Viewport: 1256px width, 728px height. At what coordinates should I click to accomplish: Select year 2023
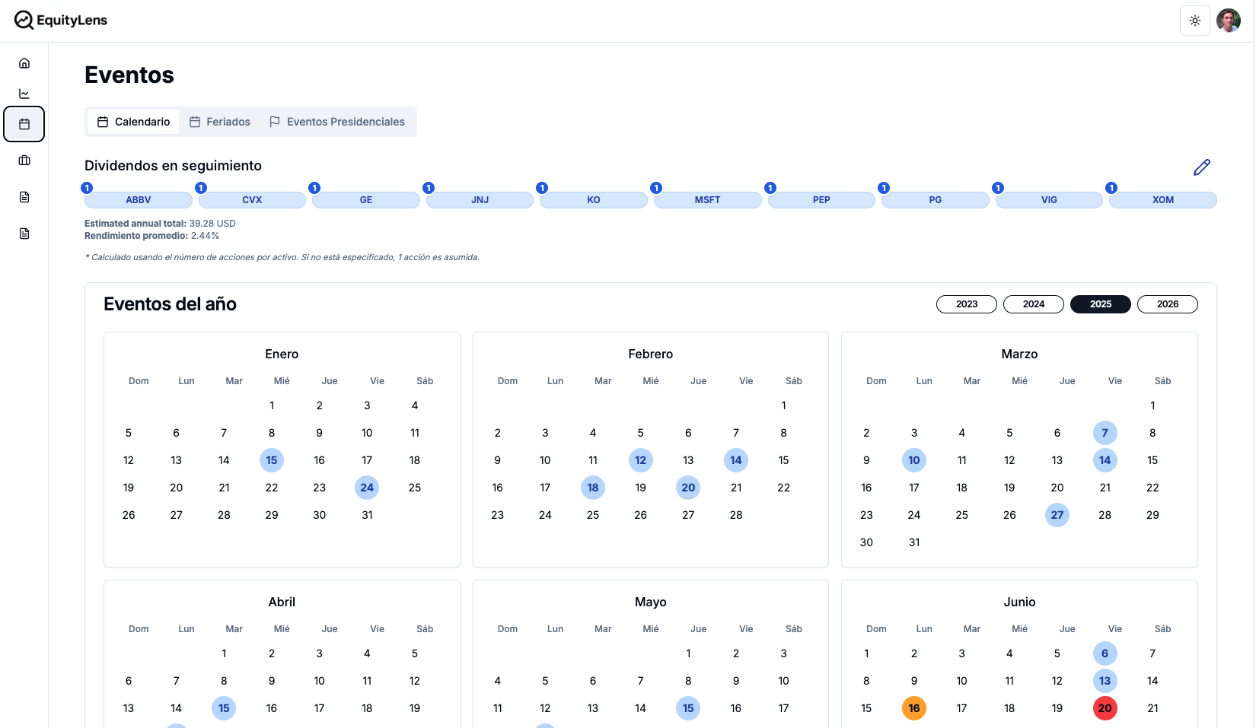966,304
